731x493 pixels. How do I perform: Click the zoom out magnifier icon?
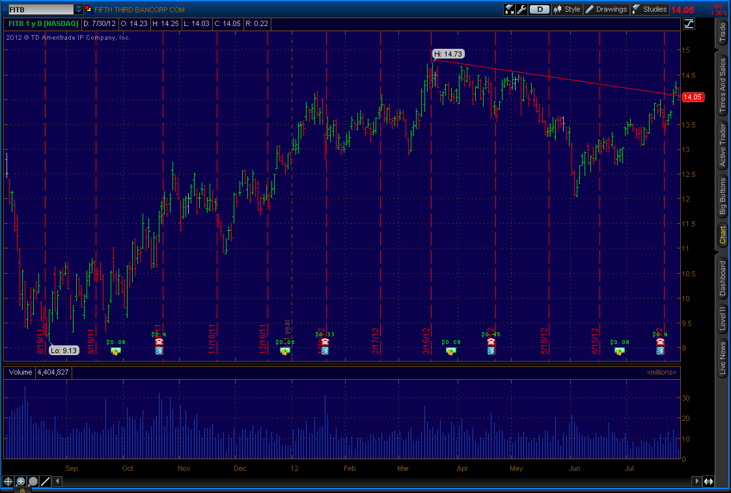(x=33, y=481)
